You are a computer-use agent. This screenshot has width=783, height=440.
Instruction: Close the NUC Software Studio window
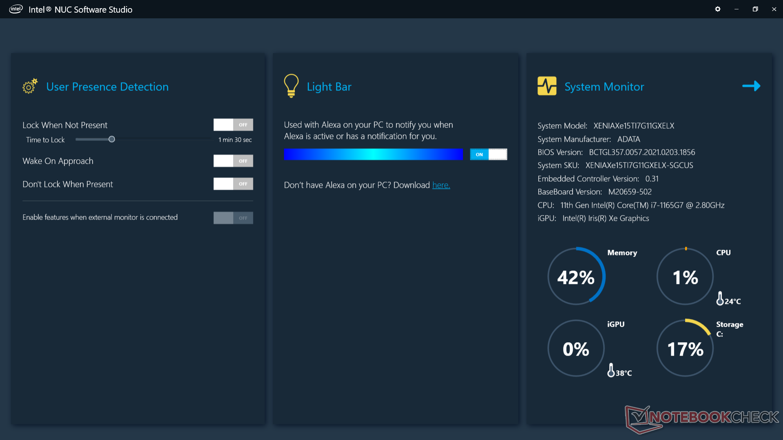(x=774, y=9)
